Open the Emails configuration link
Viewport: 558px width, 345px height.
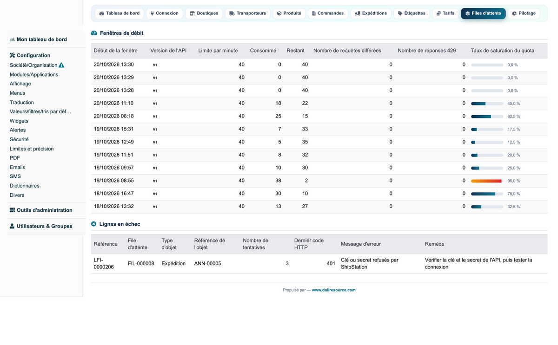pyautogui.click(x=18, y=167)
